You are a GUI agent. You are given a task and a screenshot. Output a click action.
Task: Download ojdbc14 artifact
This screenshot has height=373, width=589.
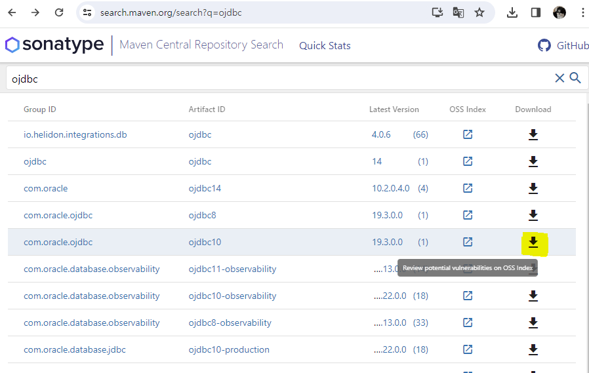pos(533,188)
